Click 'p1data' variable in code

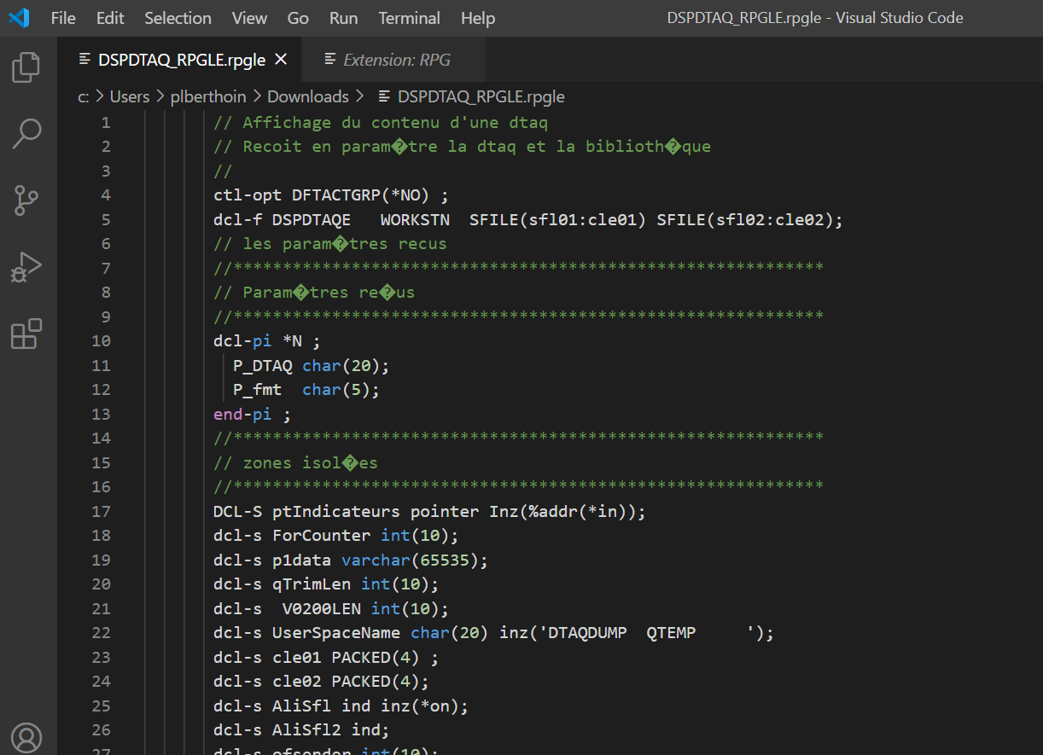coord(302,560)
